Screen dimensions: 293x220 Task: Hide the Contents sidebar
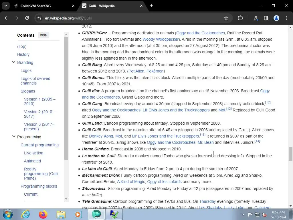[43, 35]
